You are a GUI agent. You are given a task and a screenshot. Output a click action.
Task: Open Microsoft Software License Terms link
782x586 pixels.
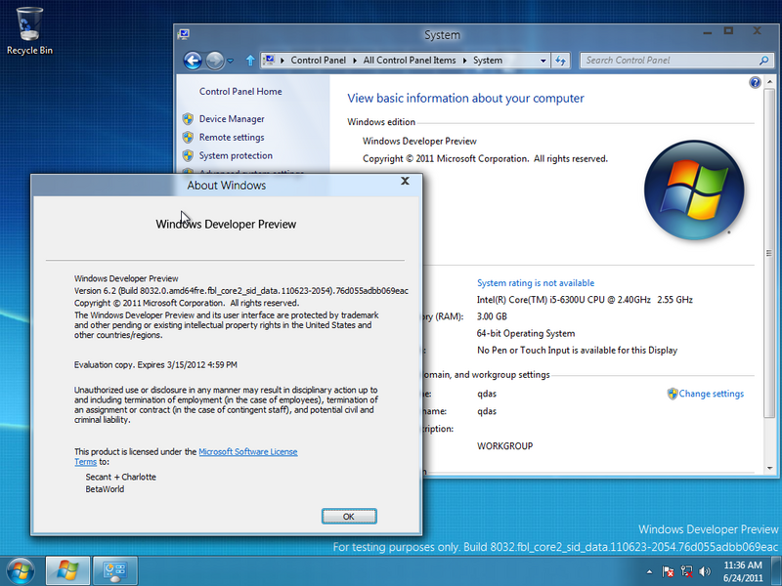[248, 452]
